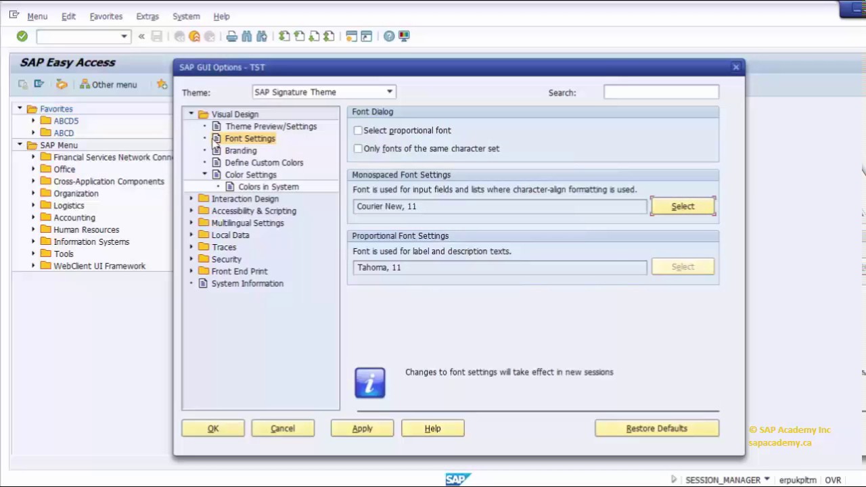Image resolution: width=866 pixels, height=487 pixels.
Task: Click the orange Exit (log off) icon
Action: click(x=195, y=37)
